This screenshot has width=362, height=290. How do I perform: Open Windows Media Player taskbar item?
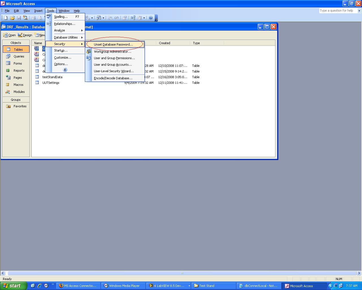coord(123,286)
